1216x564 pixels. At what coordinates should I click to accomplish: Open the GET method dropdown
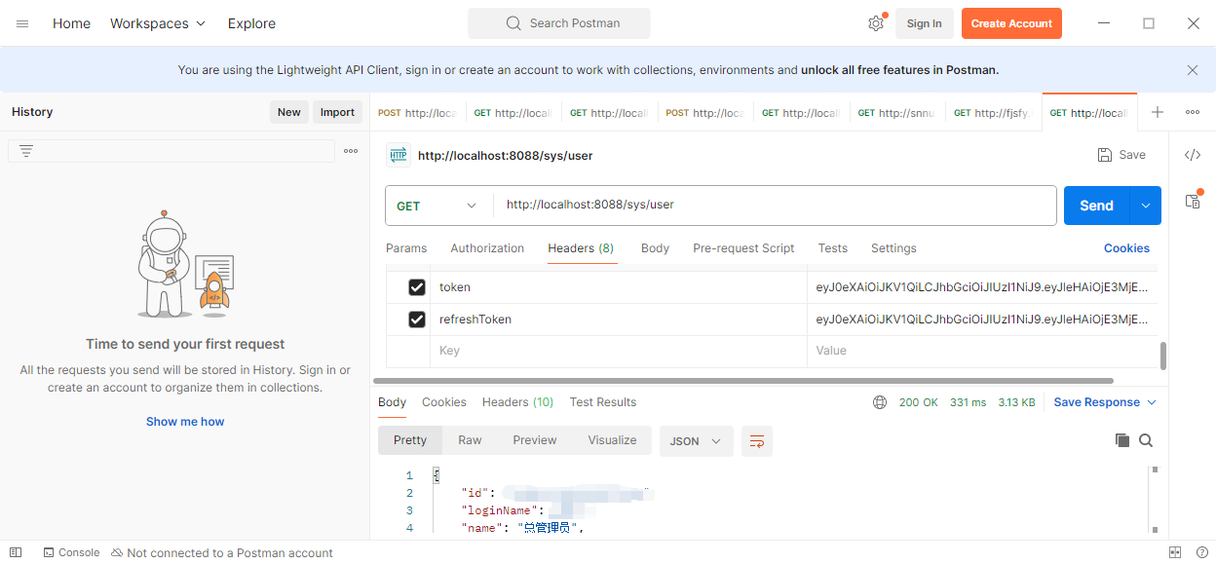point(437,206)
